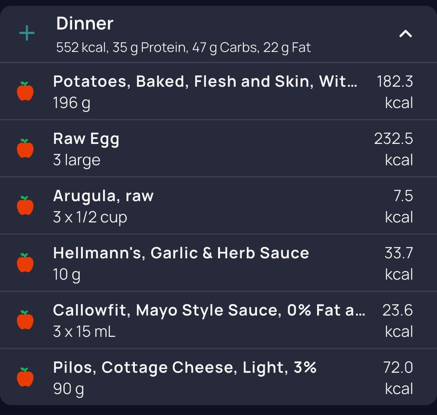Tap the apple icon beside Arugula, raw

(x=25, y=205)
